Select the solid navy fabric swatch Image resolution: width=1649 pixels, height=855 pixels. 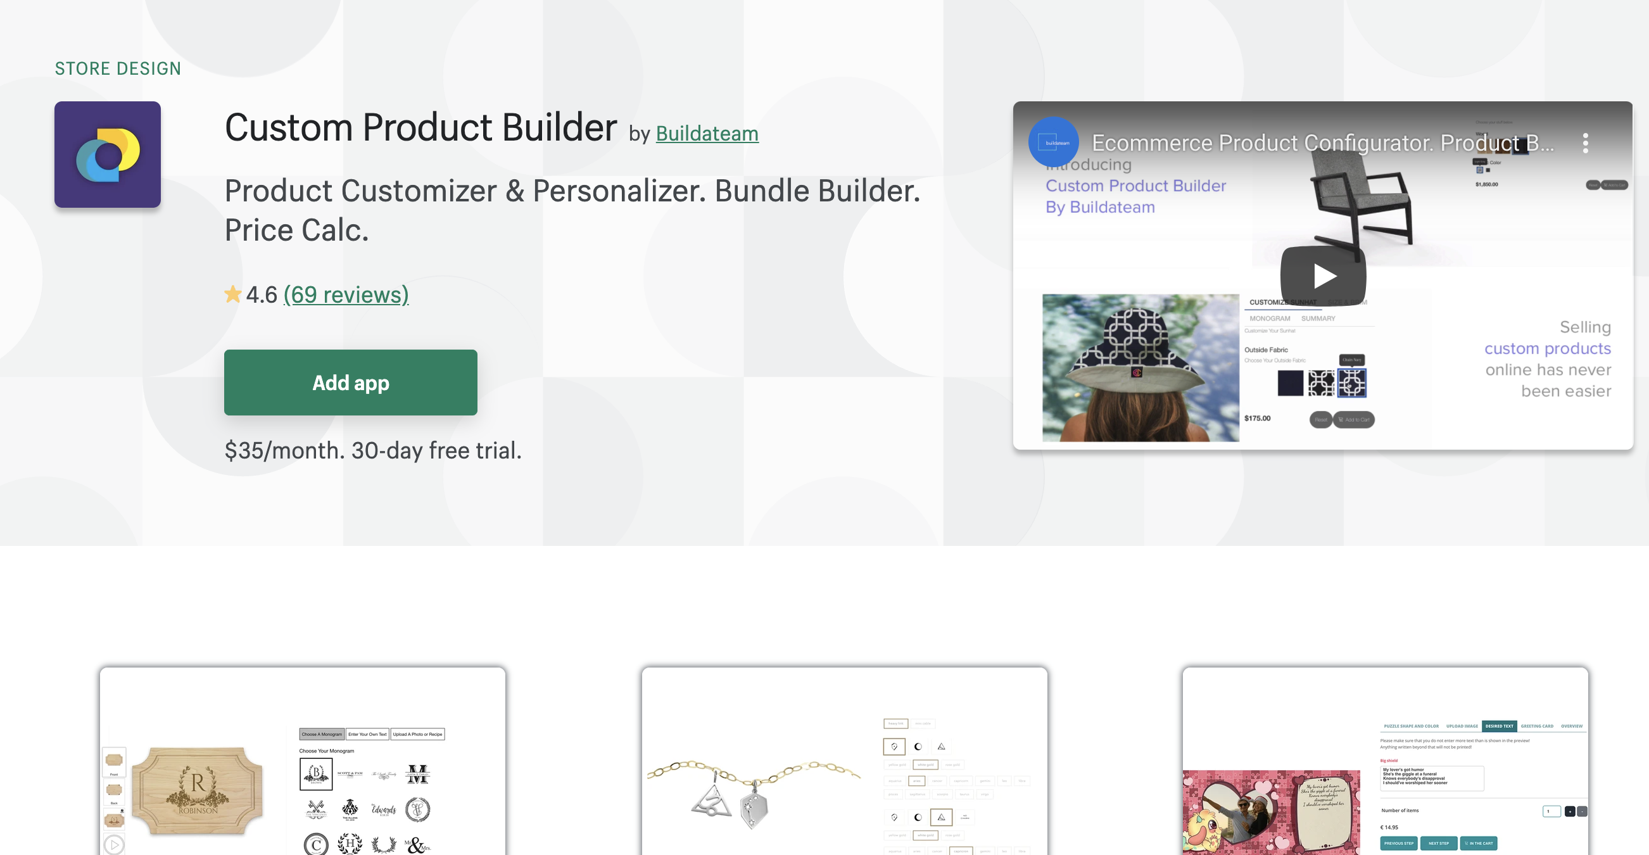tap(1290, 383)
